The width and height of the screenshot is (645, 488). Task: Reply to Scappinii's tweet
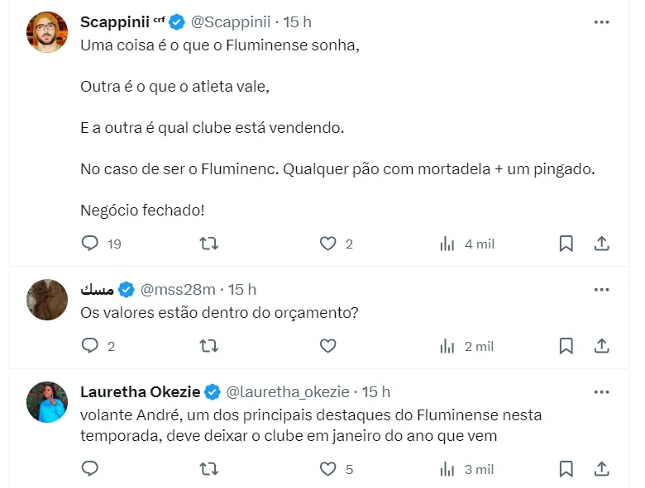coord(91,244)
